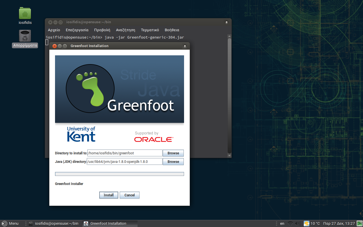Click the terminal command line text 'java -jar Greenfoot-generic-304.jar'
This screenshot has width=363, height=227.
(144, 37)
